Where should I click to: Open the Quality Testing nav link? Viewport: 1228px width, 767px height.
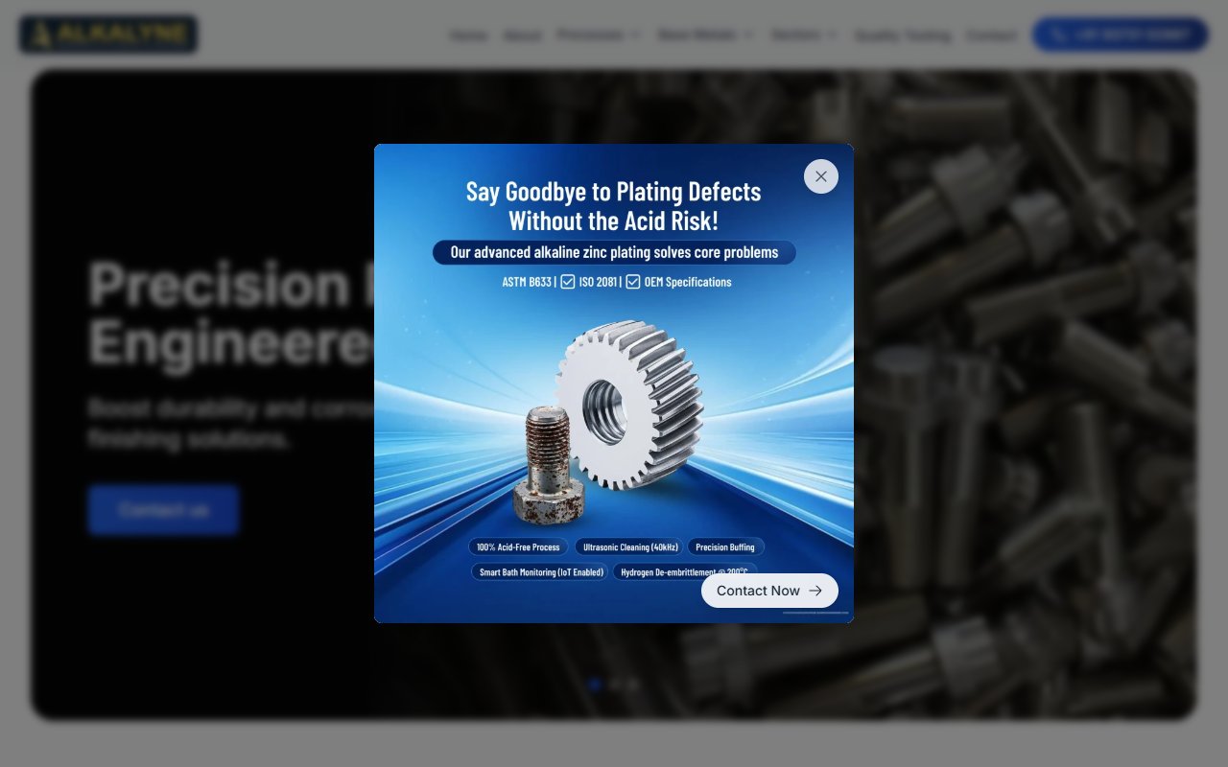[903, 35]
